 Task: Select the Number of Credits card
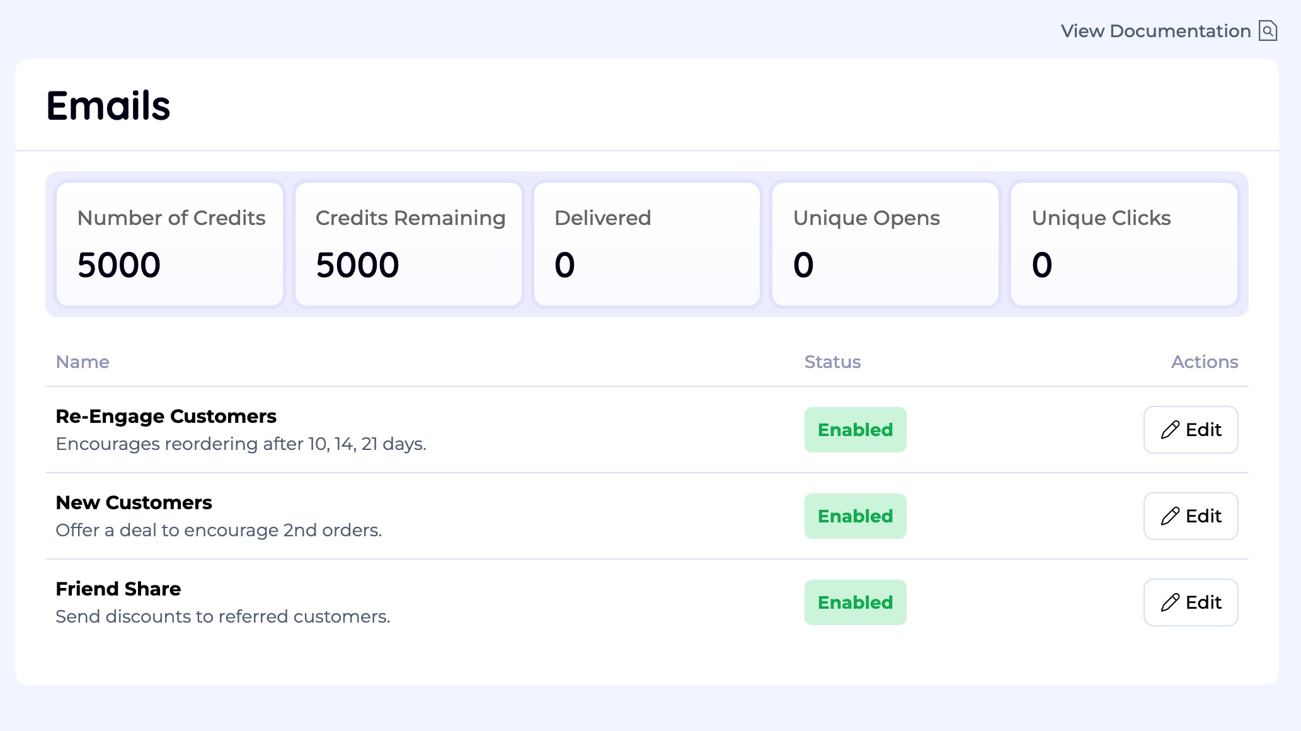[x=169, y=245]
